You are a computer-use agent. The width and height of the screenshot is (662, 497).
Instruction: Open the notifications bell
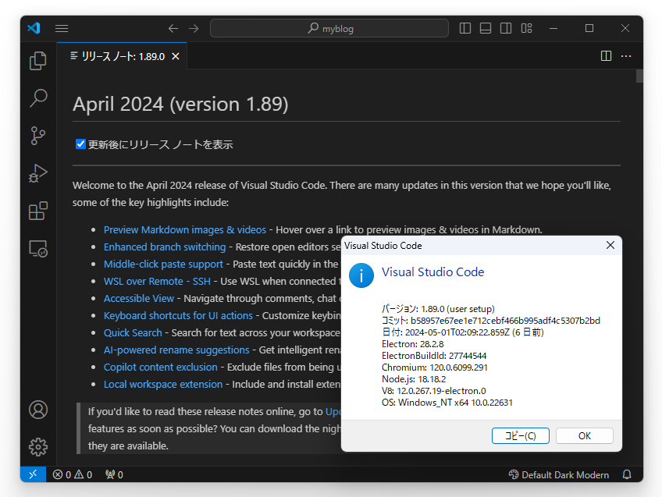pos(626,474)
